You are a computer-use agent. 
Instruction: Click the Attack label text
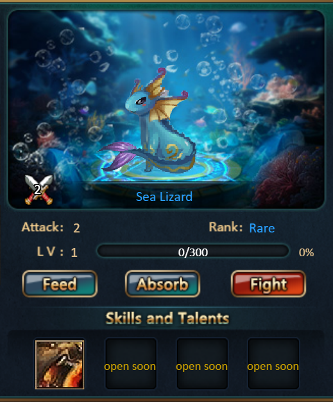[42, 227]
